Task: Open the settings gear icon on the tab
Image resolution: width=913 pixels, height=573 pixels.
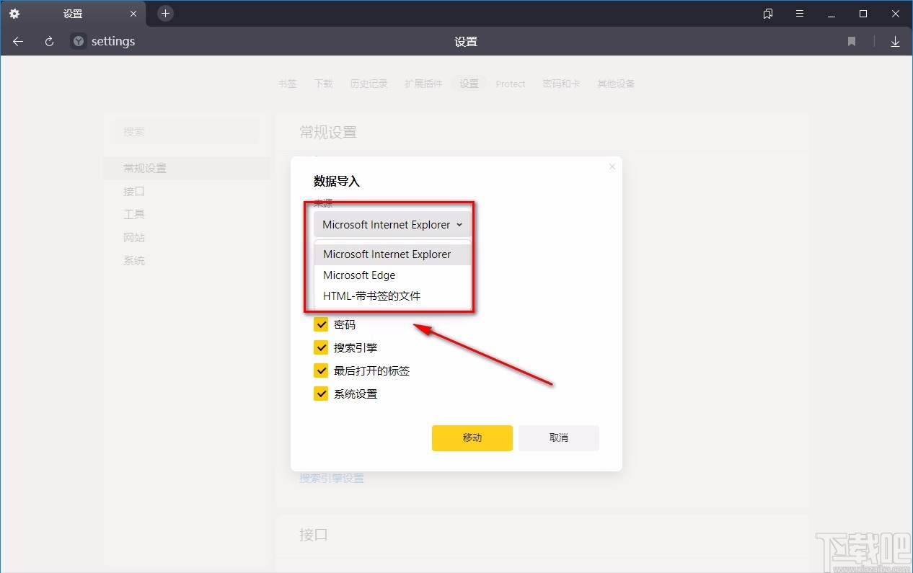Action: click(x=14, y=13)
